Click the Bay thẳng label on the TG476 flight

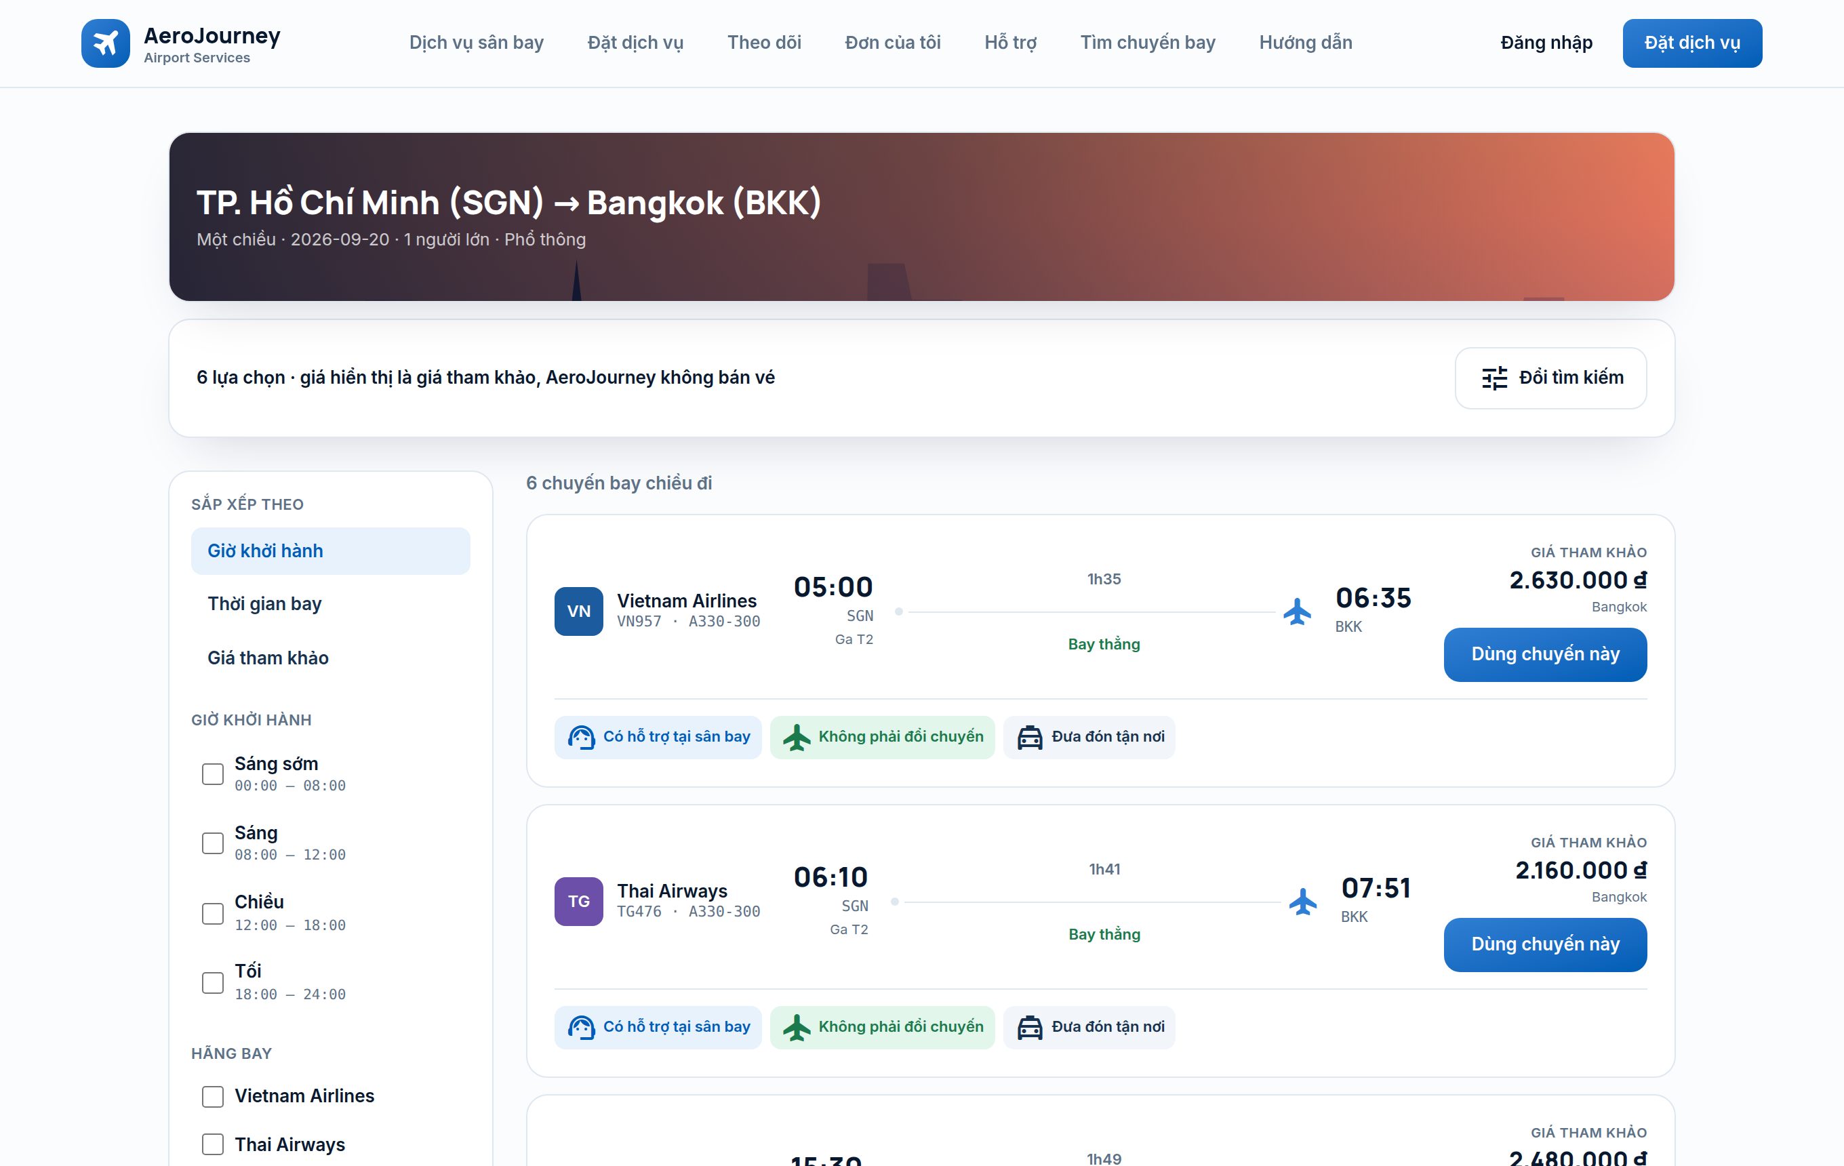coord(1104,935)
